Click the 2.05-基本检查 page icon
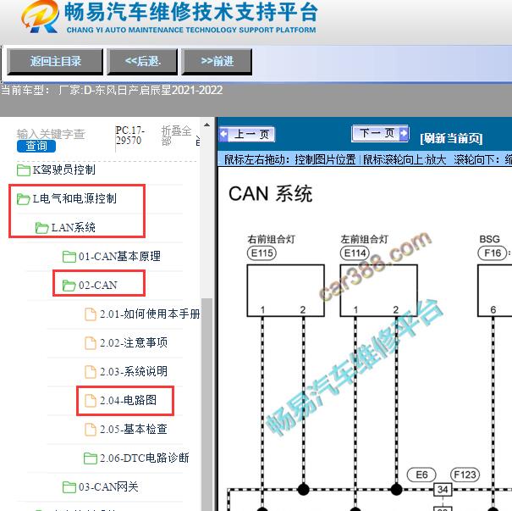The image size is (512, 511). (91, 430)
